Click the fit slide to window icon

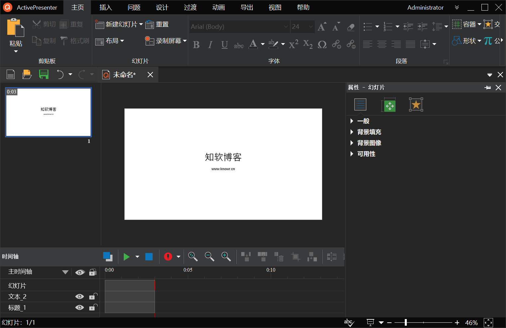[x=488, y=322]
